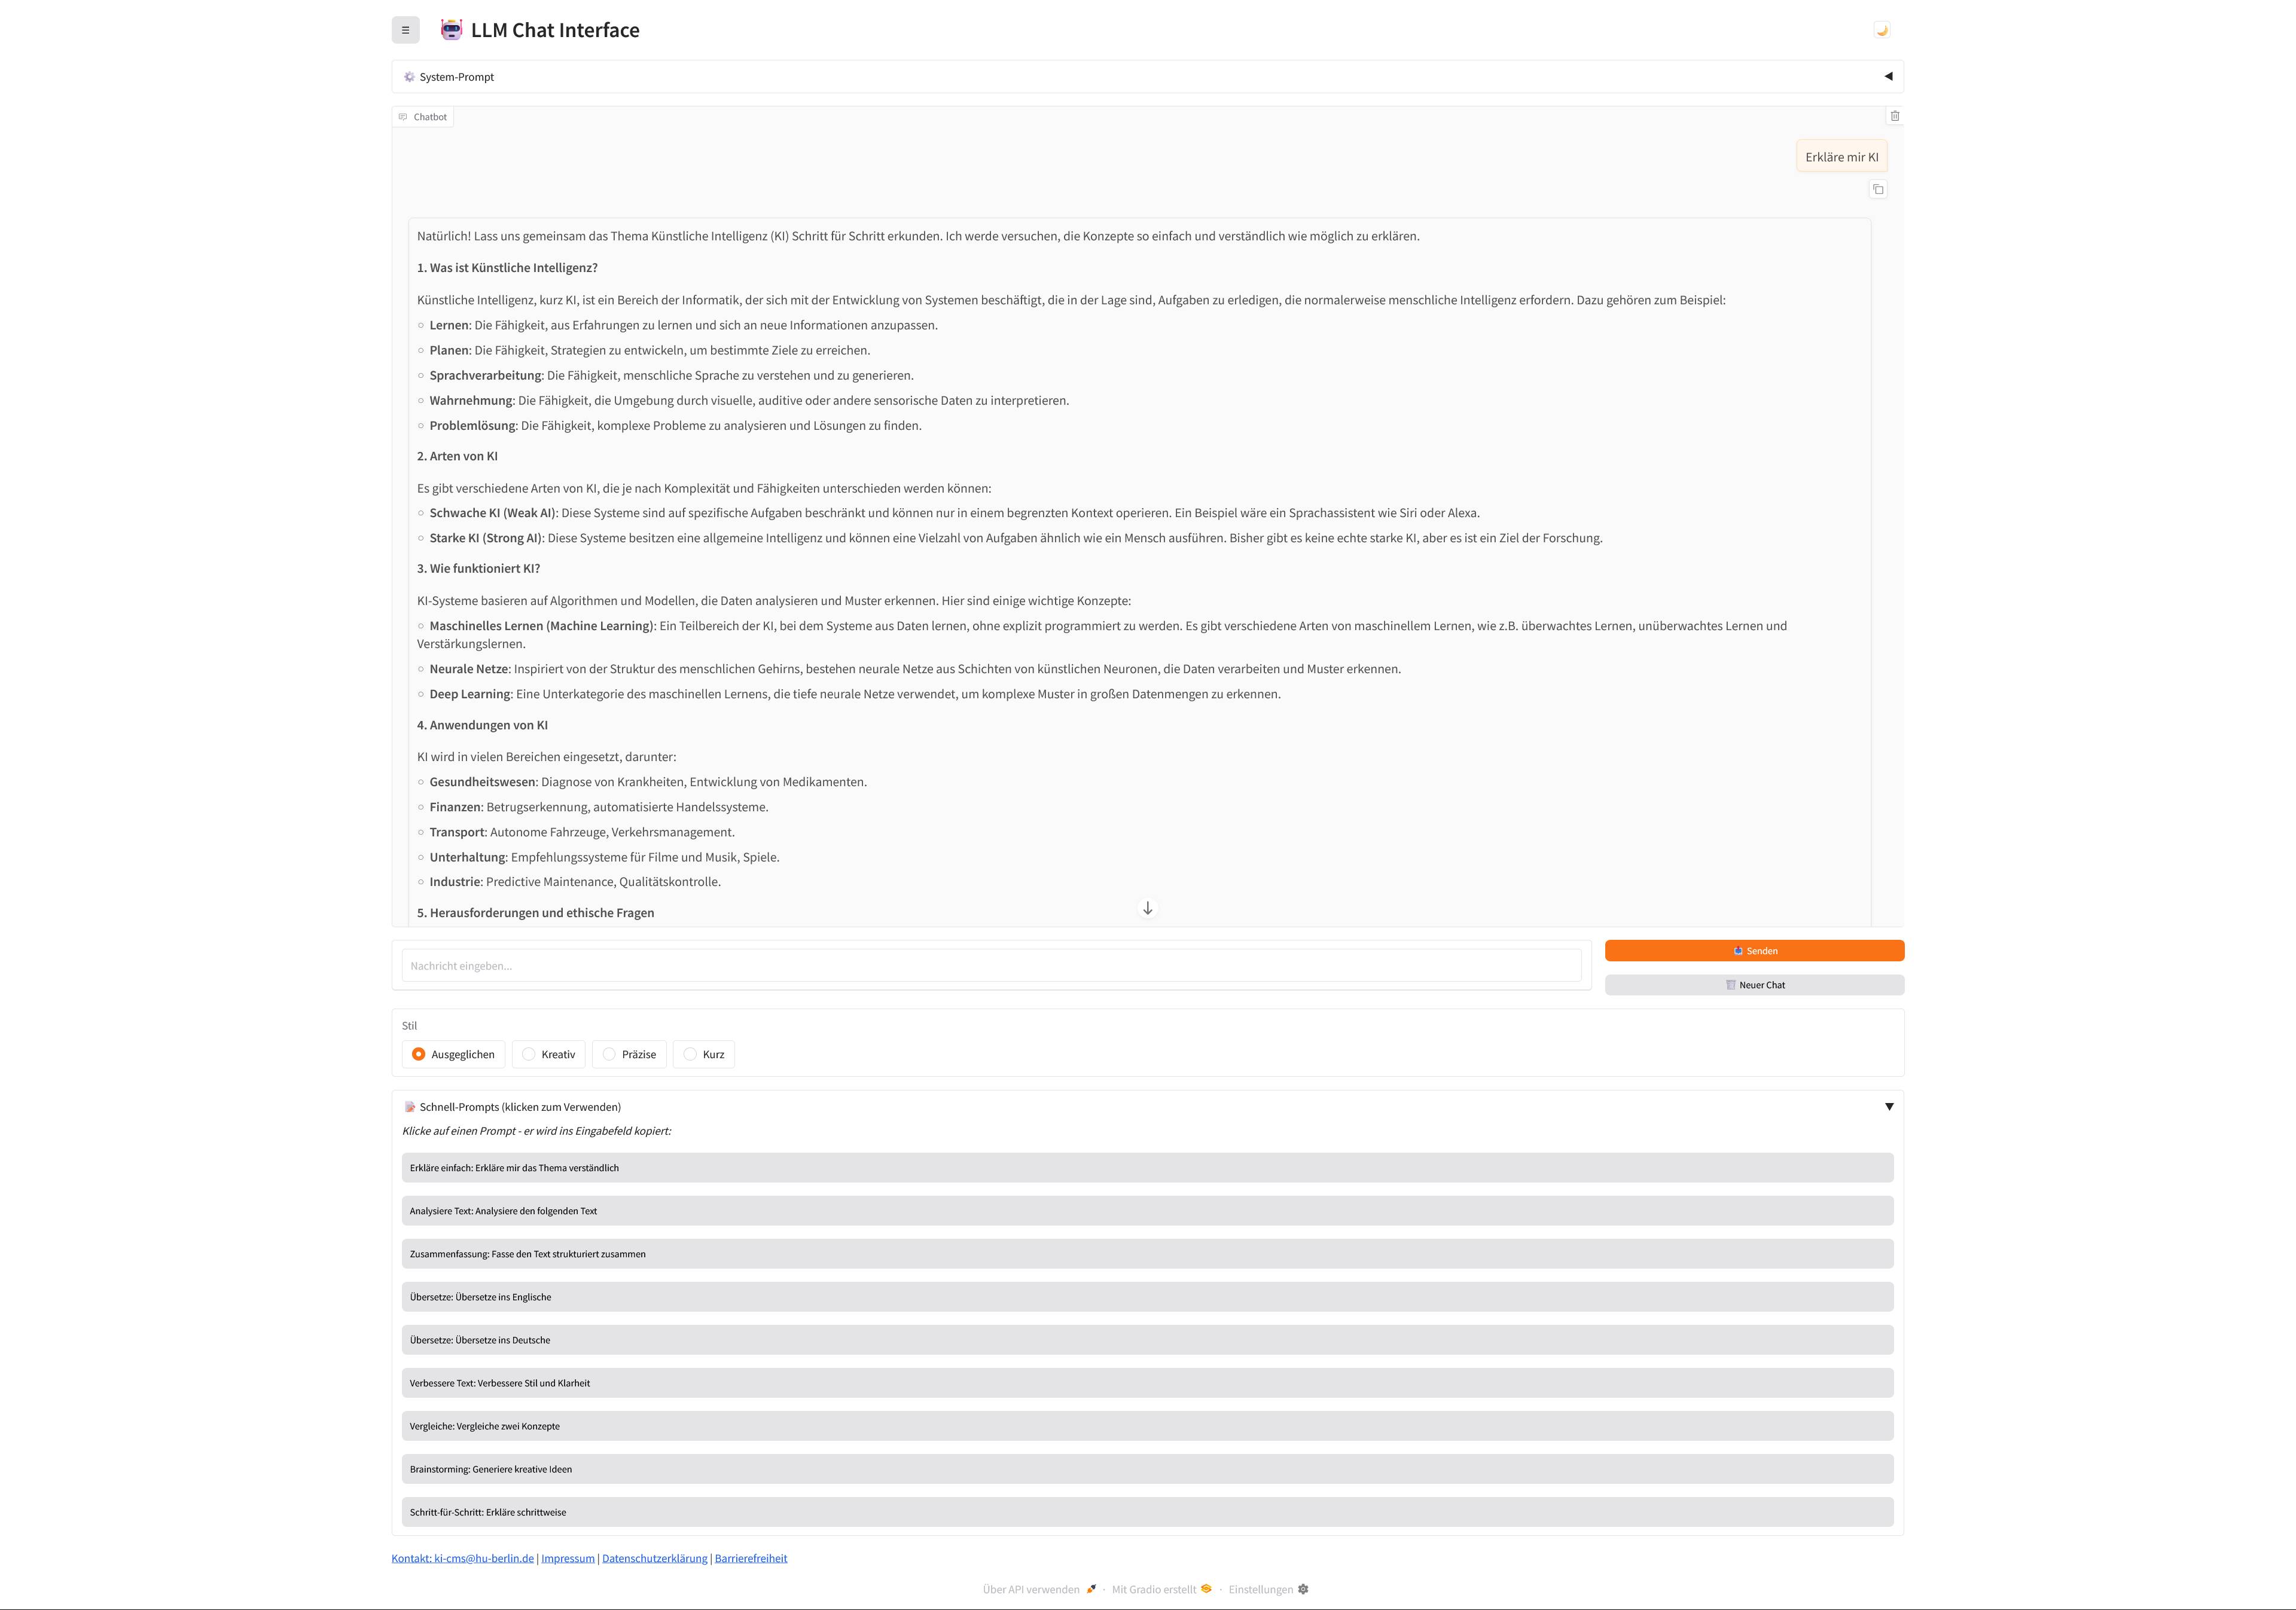Clear the chat using the trash icon
The width and height of the screenshot is (2296, 1610).
(1896, 116)
